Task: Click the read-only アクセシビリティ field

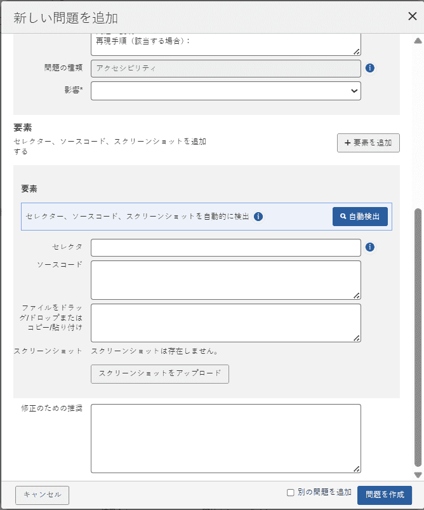Action: click(x=225, y=69)
